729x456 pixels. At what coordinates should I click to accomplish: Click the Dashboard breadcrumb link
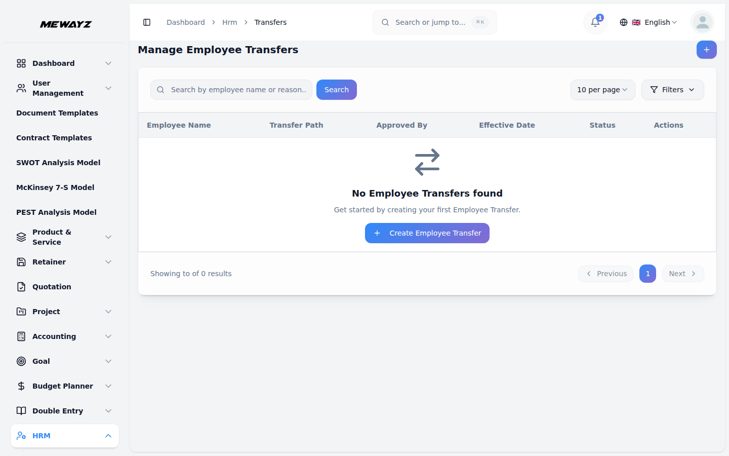click(185, 22)
